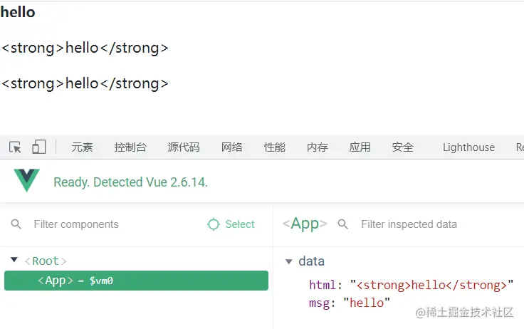This screenshot has width=524, height=329.
Task: Select the App component tree item
Action: click(x=136, y=281)
